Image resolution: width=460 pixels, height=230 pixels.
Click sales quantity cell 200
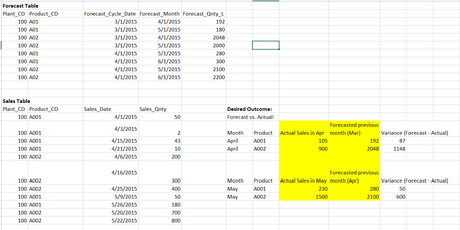pos(160,157)
